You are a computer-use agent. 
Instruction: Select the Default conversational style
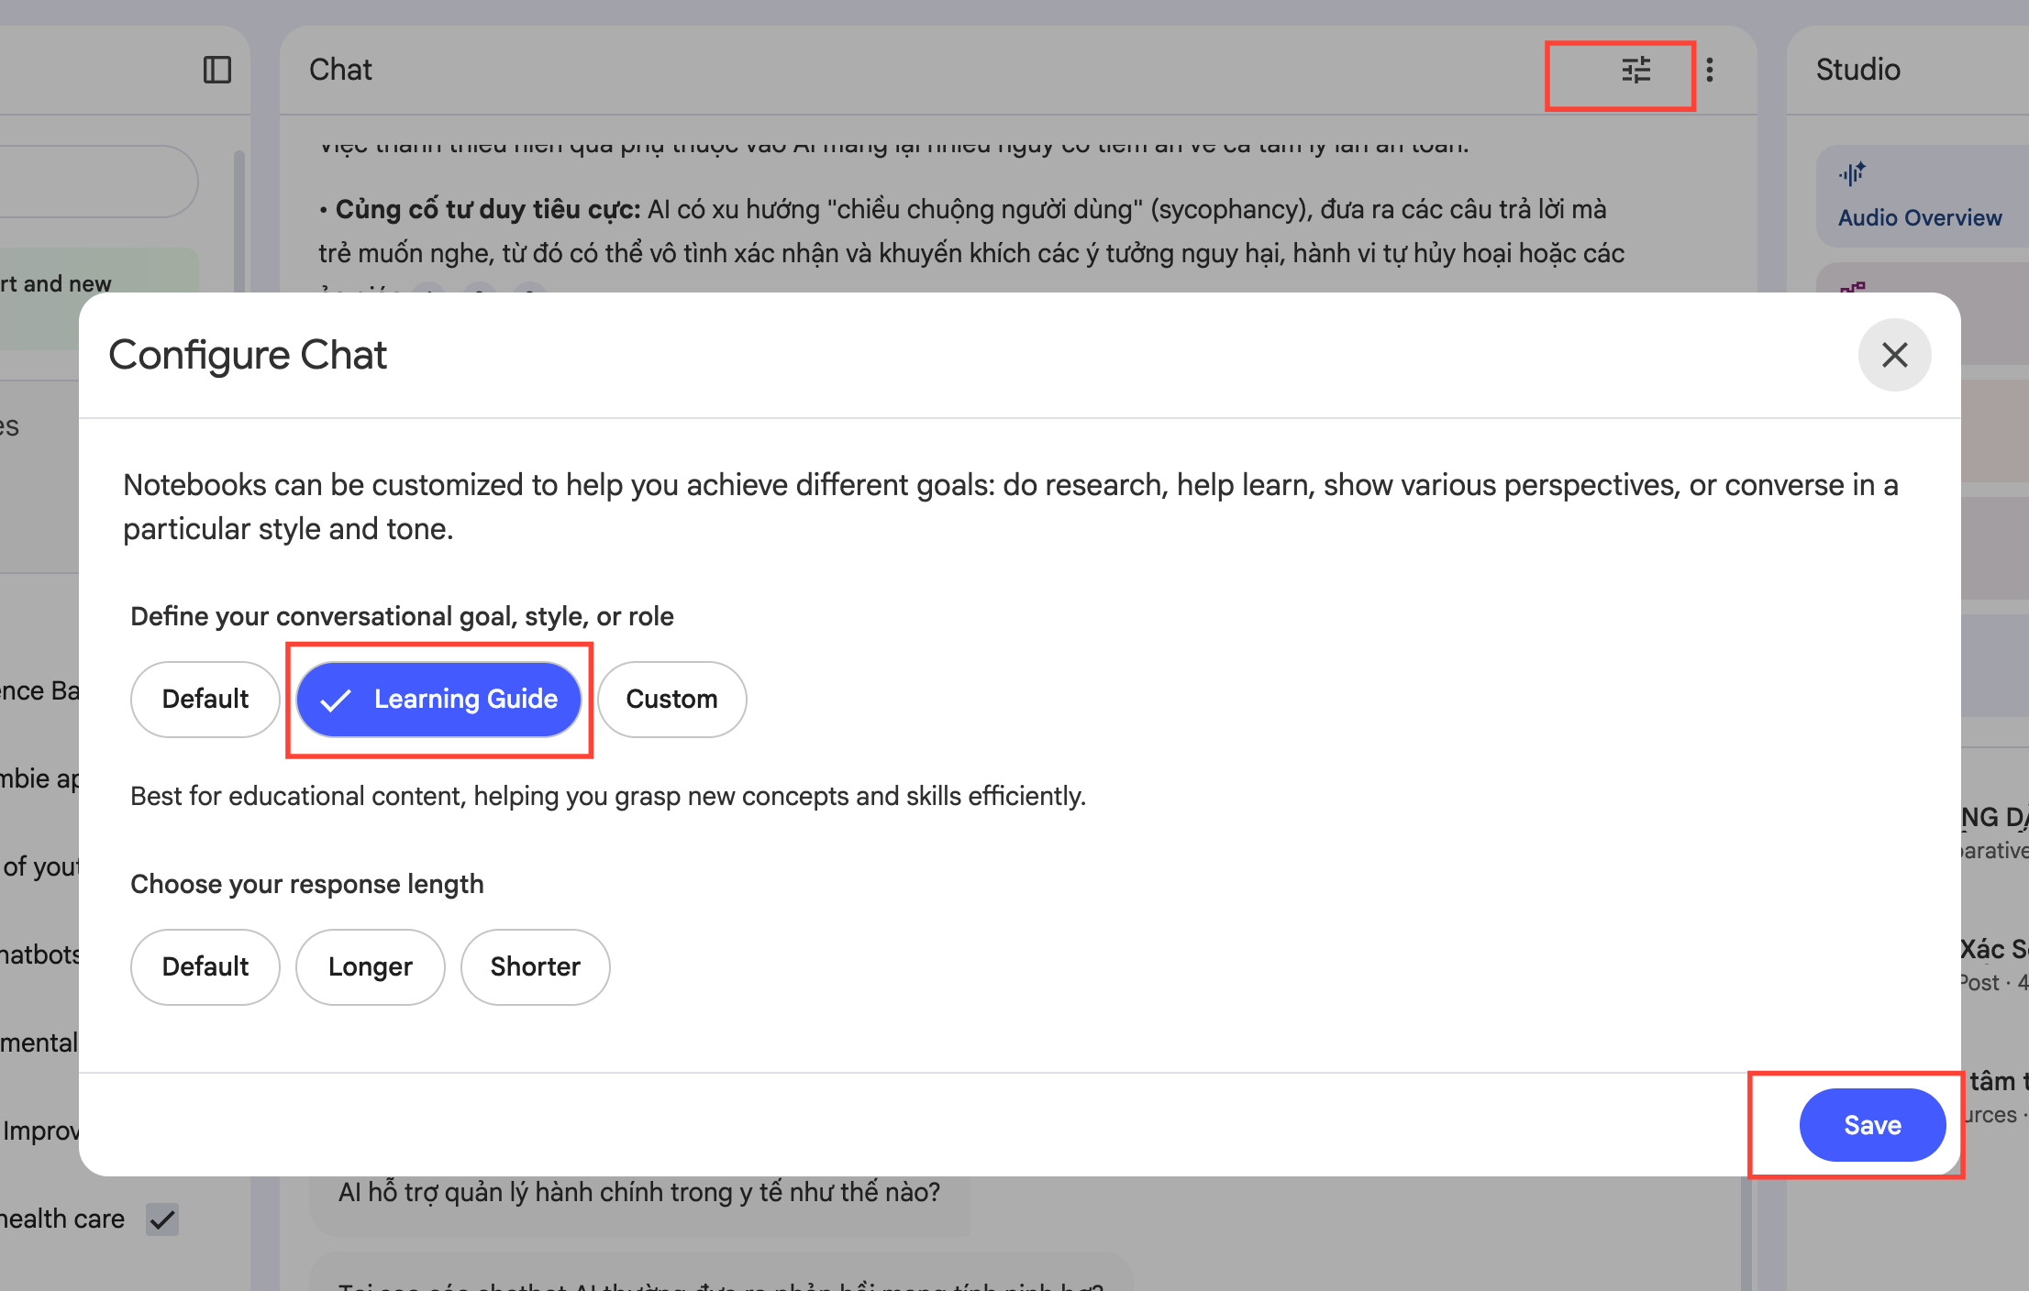click(205, 700)
